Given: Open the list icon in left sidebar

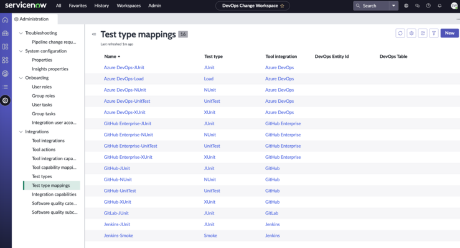Looking at the screenshot, I should point(5,87).
